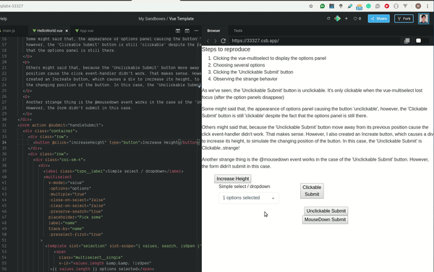This screenshot has height=272, width=434.
Task: Open preview in new window icon
Action: click(407, 41)
